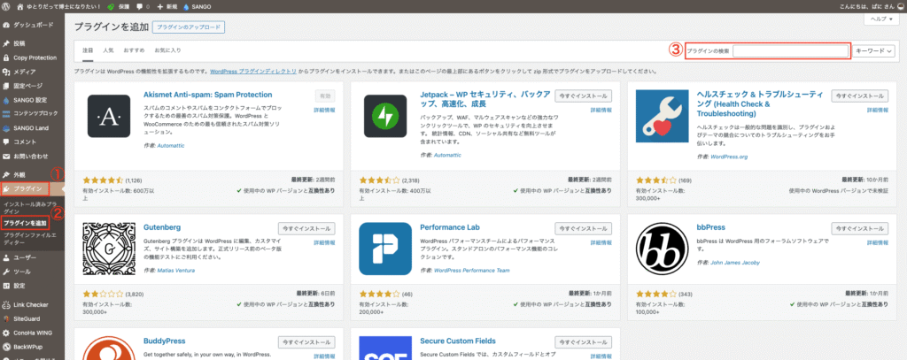Select プラグインを追加 submenu item
907x360 pixels.
pyautogui.click(x=25, y=223)
